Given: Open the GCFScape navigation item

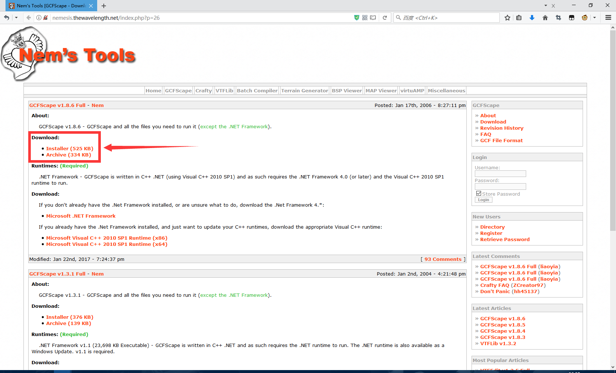Looking at the screenshot, I should (178, 91).
